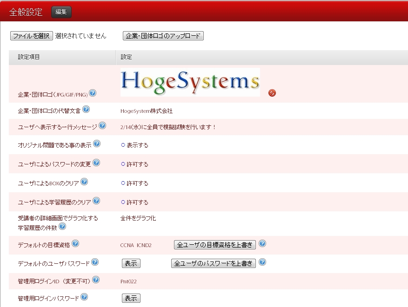Click the red delete logo icon

point(272,93)
